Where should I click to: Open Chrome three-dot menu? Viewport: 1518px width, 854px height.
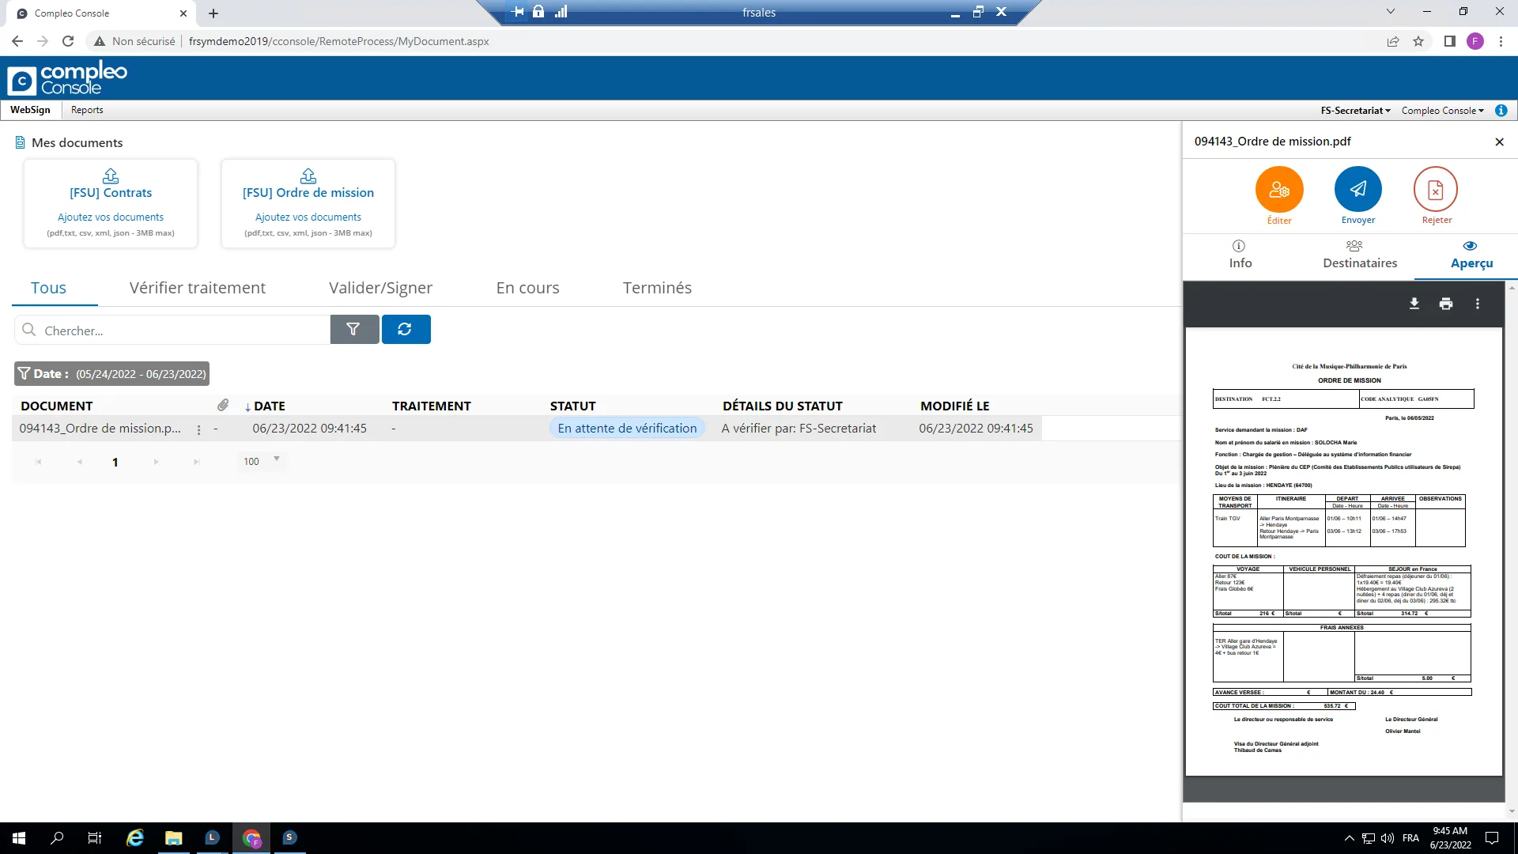(x=1501, y=41)
